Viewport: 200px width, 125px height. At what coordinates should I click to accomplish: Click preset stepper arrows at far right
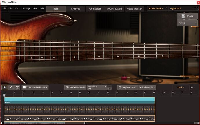[x=198, y=8]
